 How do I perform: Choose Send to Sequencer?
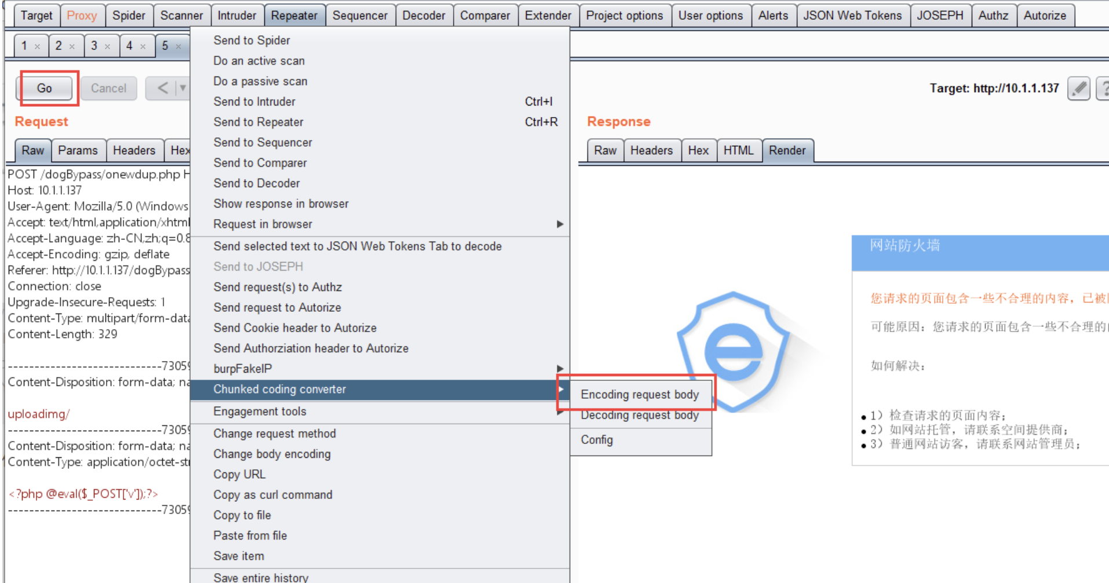(x=380, y=143)
